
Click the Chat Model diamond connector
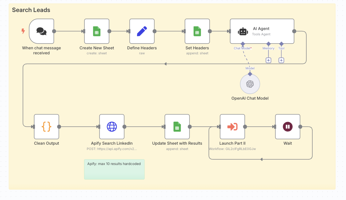pos(243,44)
